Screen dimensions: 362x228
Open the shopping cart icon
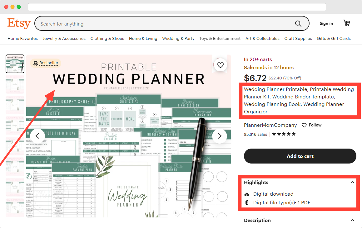(x=346, y=23)
